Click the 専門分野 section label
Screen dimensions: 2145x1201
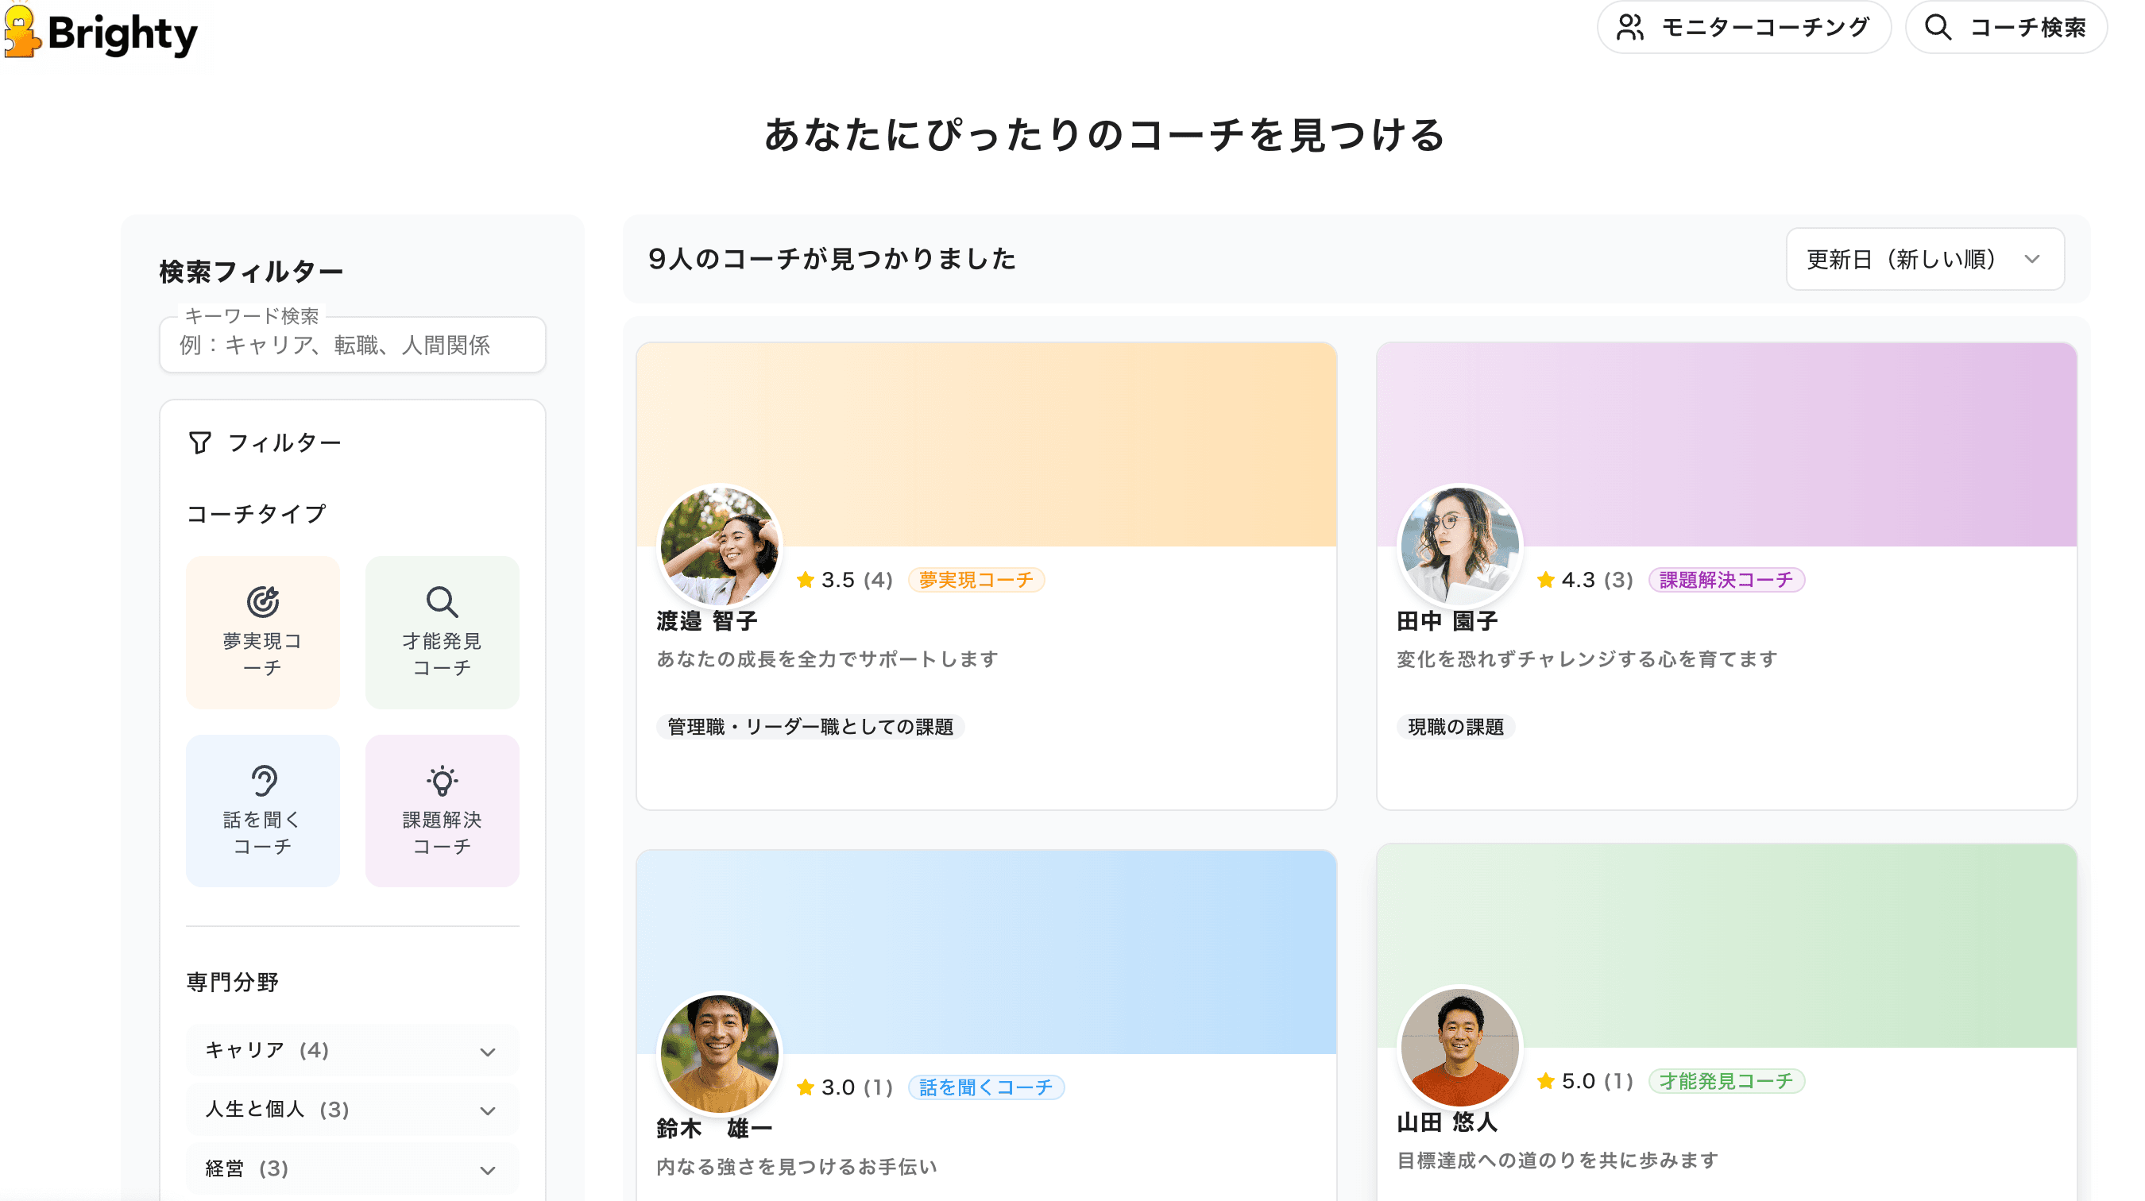[x=232, y=983]
